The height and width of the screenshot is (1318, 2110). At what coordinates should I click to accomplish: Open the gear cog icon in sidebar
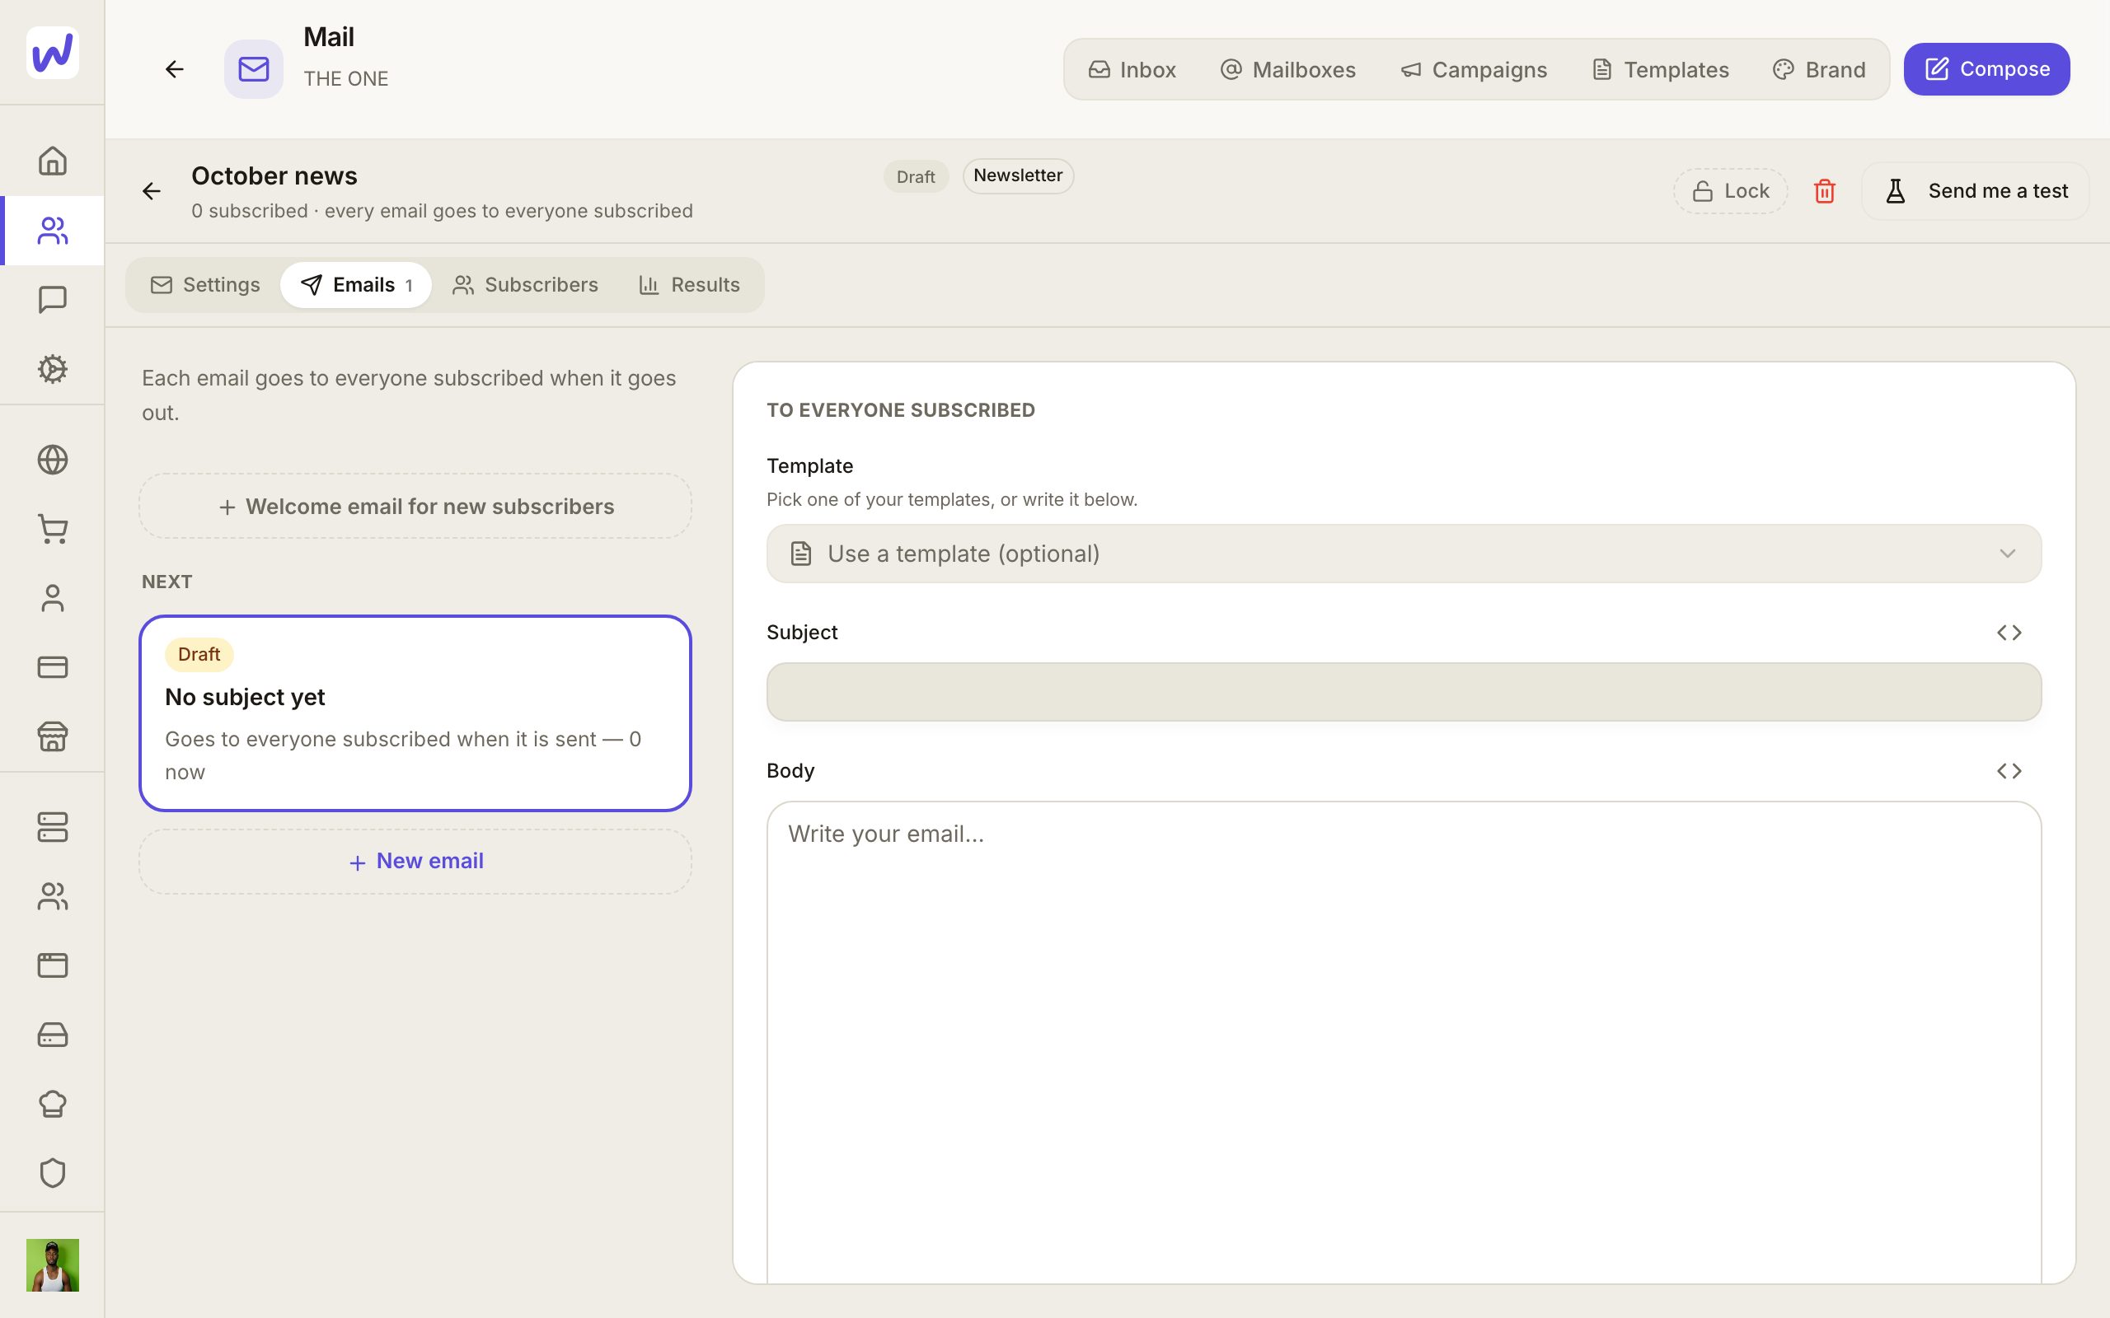52,369
